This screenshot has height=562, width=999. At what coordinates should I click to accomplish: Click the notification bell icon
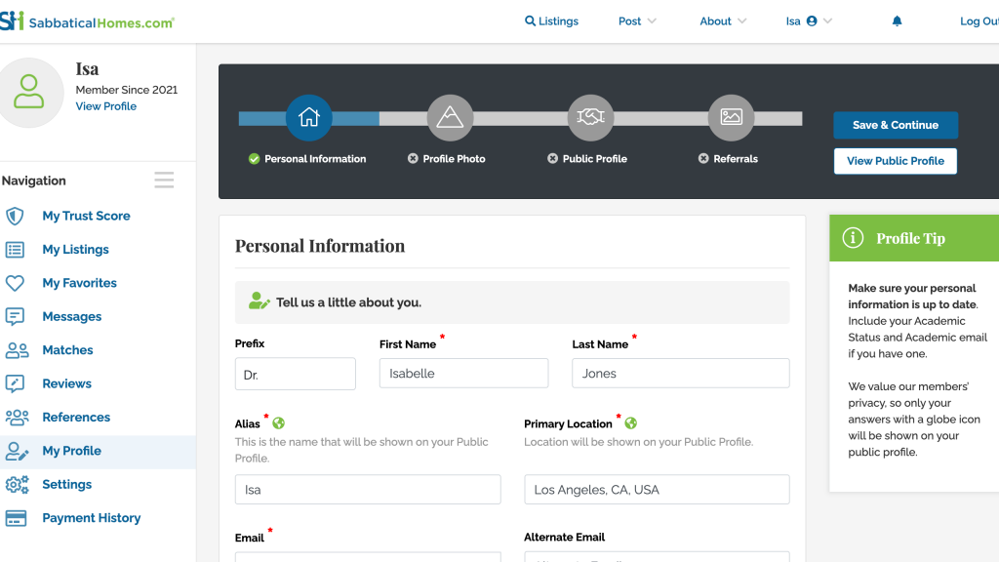click(897, 21)
